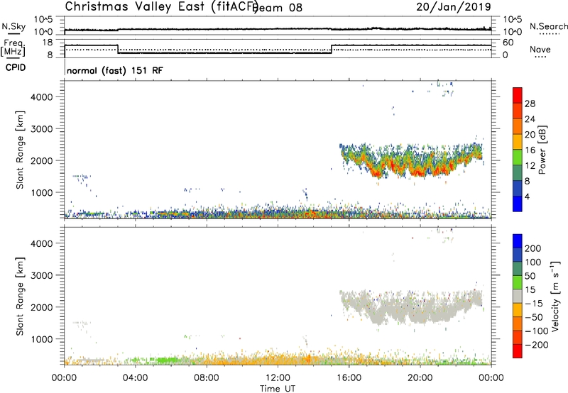Select the "100" Velocity colorbar value

click(533, 262)
